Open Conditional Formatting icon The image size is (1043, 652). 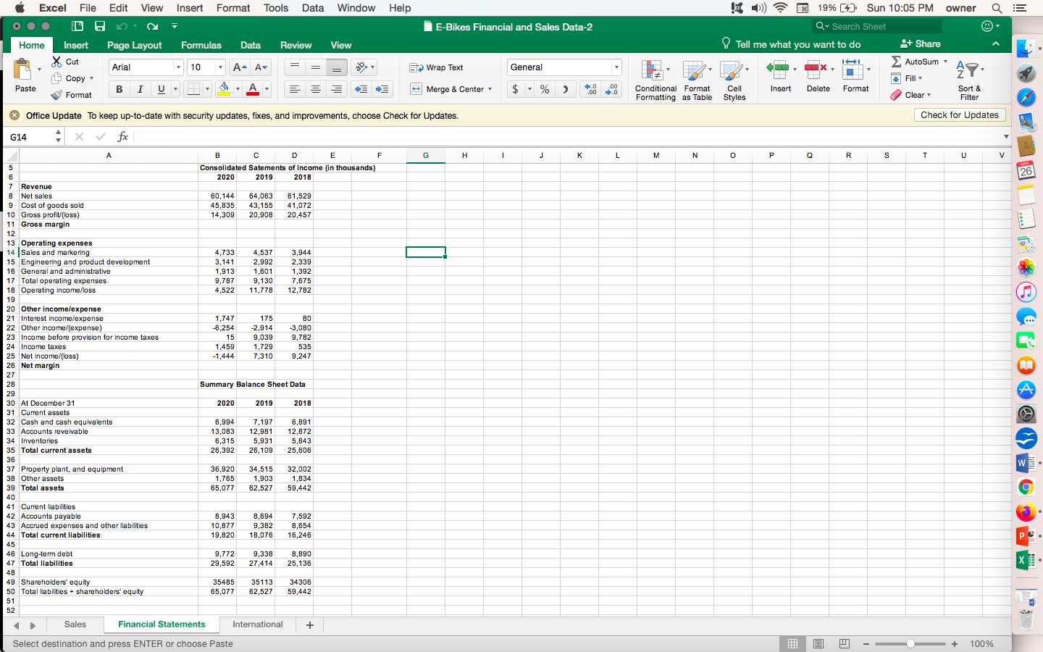point(653,71)
